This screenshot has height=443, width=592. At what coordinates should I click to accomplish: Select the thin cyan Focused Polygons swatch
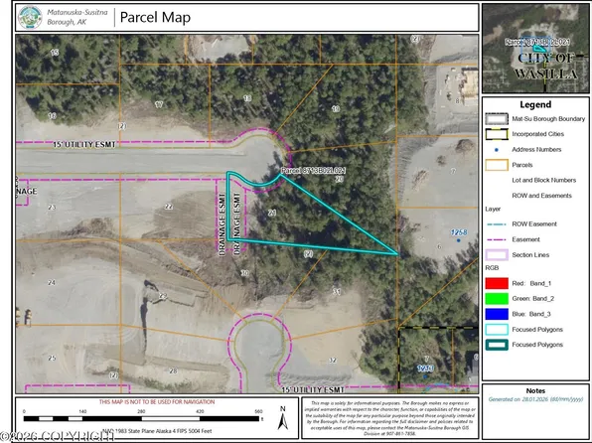click(497, 330)
